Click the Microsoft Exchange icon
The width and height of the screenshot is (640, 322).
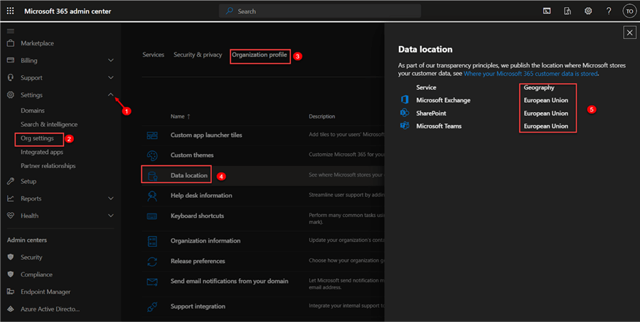coord(405,100)
